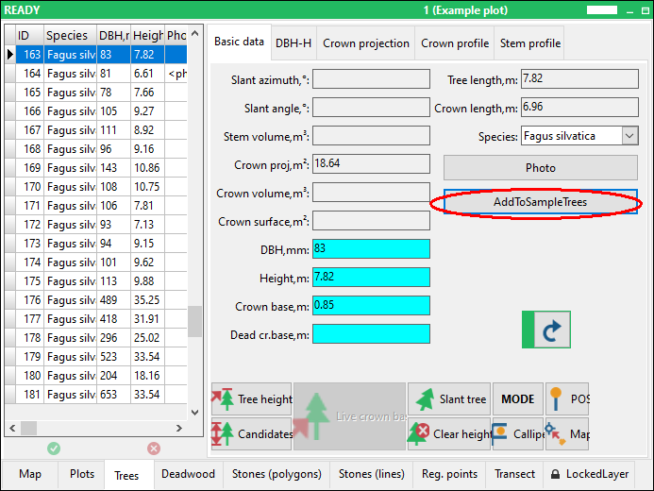Select the POS position tool
This screenshot has height=491, width=654.
[568, 399]
